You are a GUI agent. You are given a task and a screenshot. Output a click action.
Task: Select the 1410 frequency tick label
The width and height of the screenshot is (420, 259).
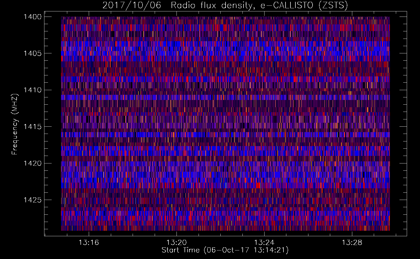(32, 90)
